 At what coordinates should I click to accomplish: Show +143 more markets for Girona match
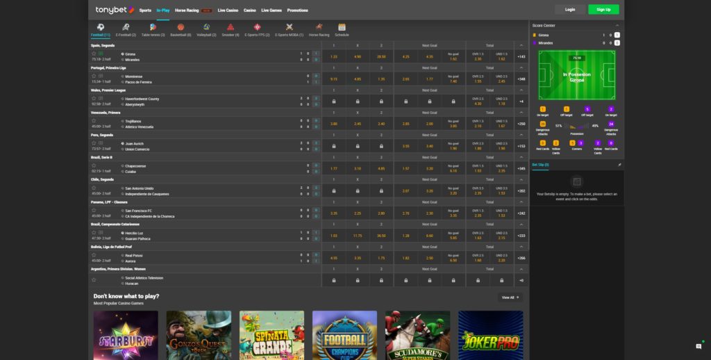pyautogui.click(x=521, y=57)
